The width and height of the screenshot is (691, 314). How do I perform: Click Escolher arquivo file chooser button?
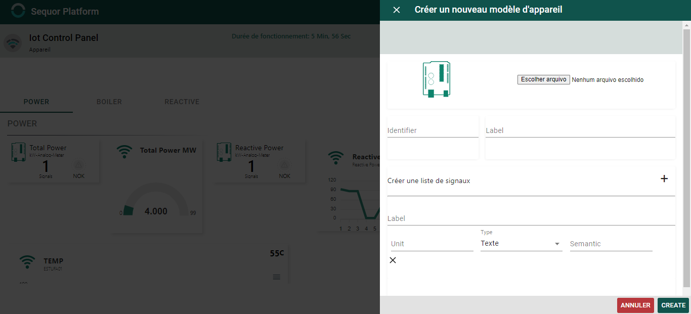pyautogui.click(x=544, y=80)
